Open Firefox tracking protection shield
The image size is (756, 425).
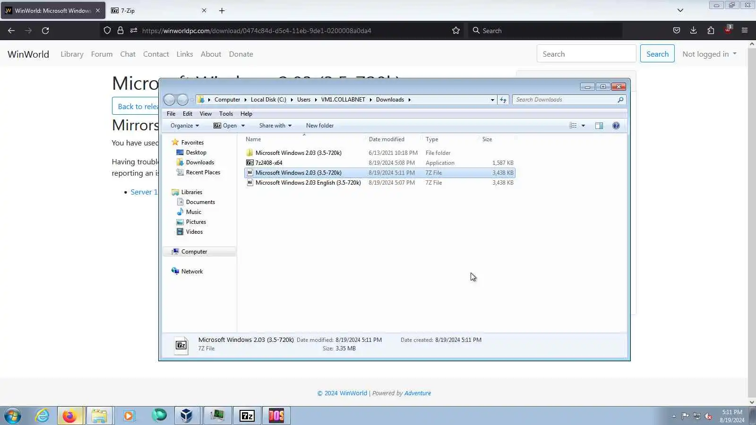[x=107, y=31]
